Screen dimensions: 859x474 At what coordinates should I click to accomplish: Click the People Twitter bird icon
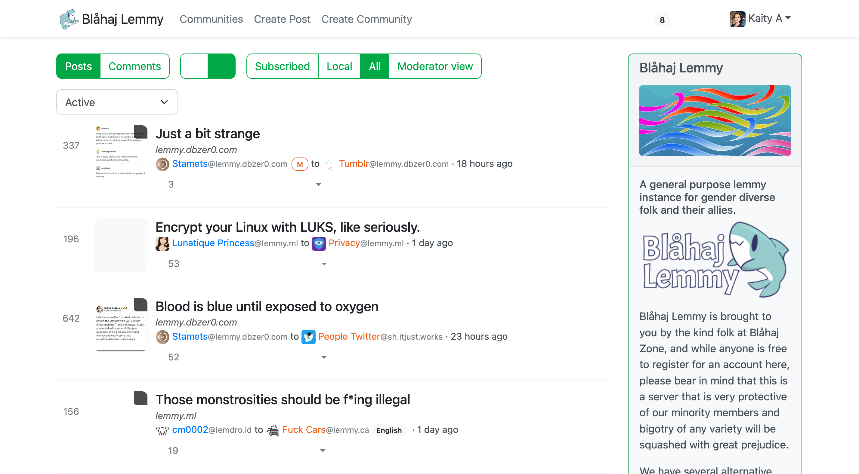click(308, 337)
